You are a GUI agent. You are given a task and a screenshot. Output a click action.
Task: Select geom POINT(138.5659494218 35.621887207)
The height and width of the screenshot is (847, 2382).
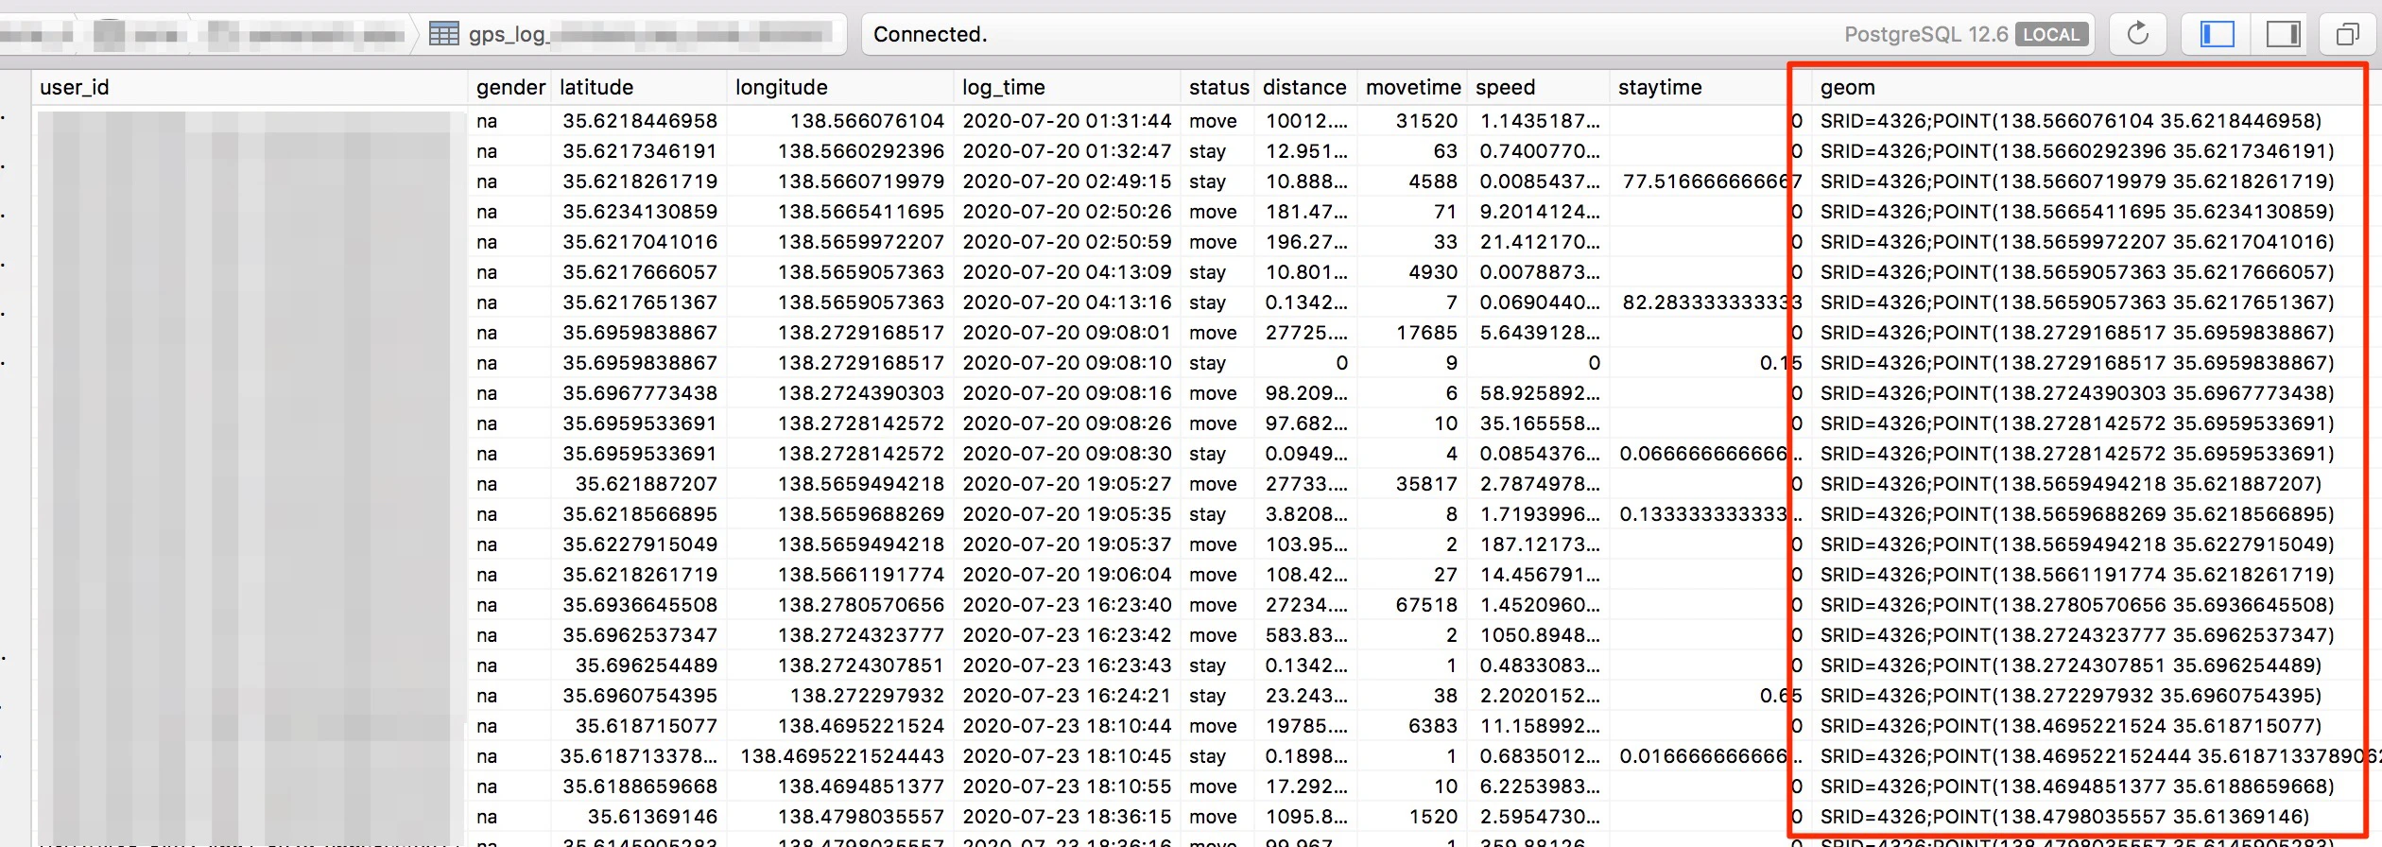[x=2071, y=484]
